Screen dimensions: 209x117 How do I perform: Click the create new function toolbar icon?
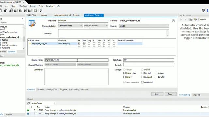pos(30,10)
